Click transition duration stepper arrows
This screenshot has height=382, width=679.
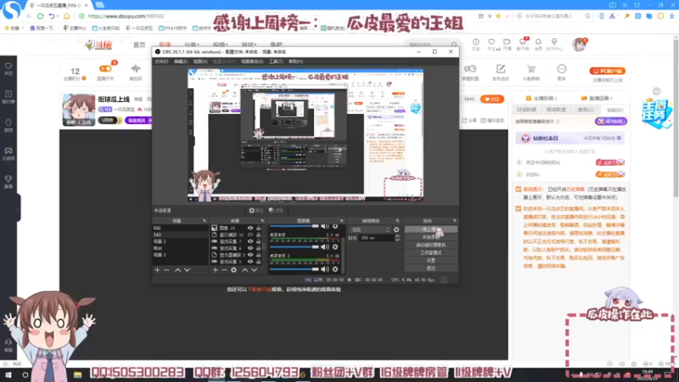[x=397, y=238]
